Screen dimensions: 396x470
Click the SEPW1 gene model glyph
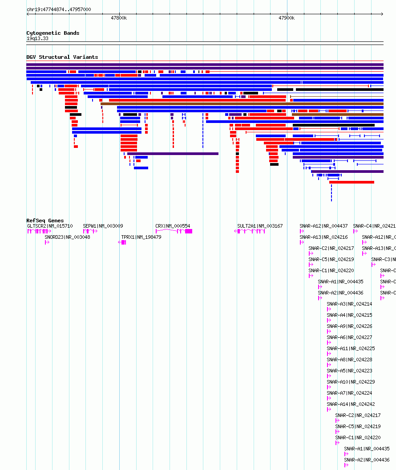[90, 231]
